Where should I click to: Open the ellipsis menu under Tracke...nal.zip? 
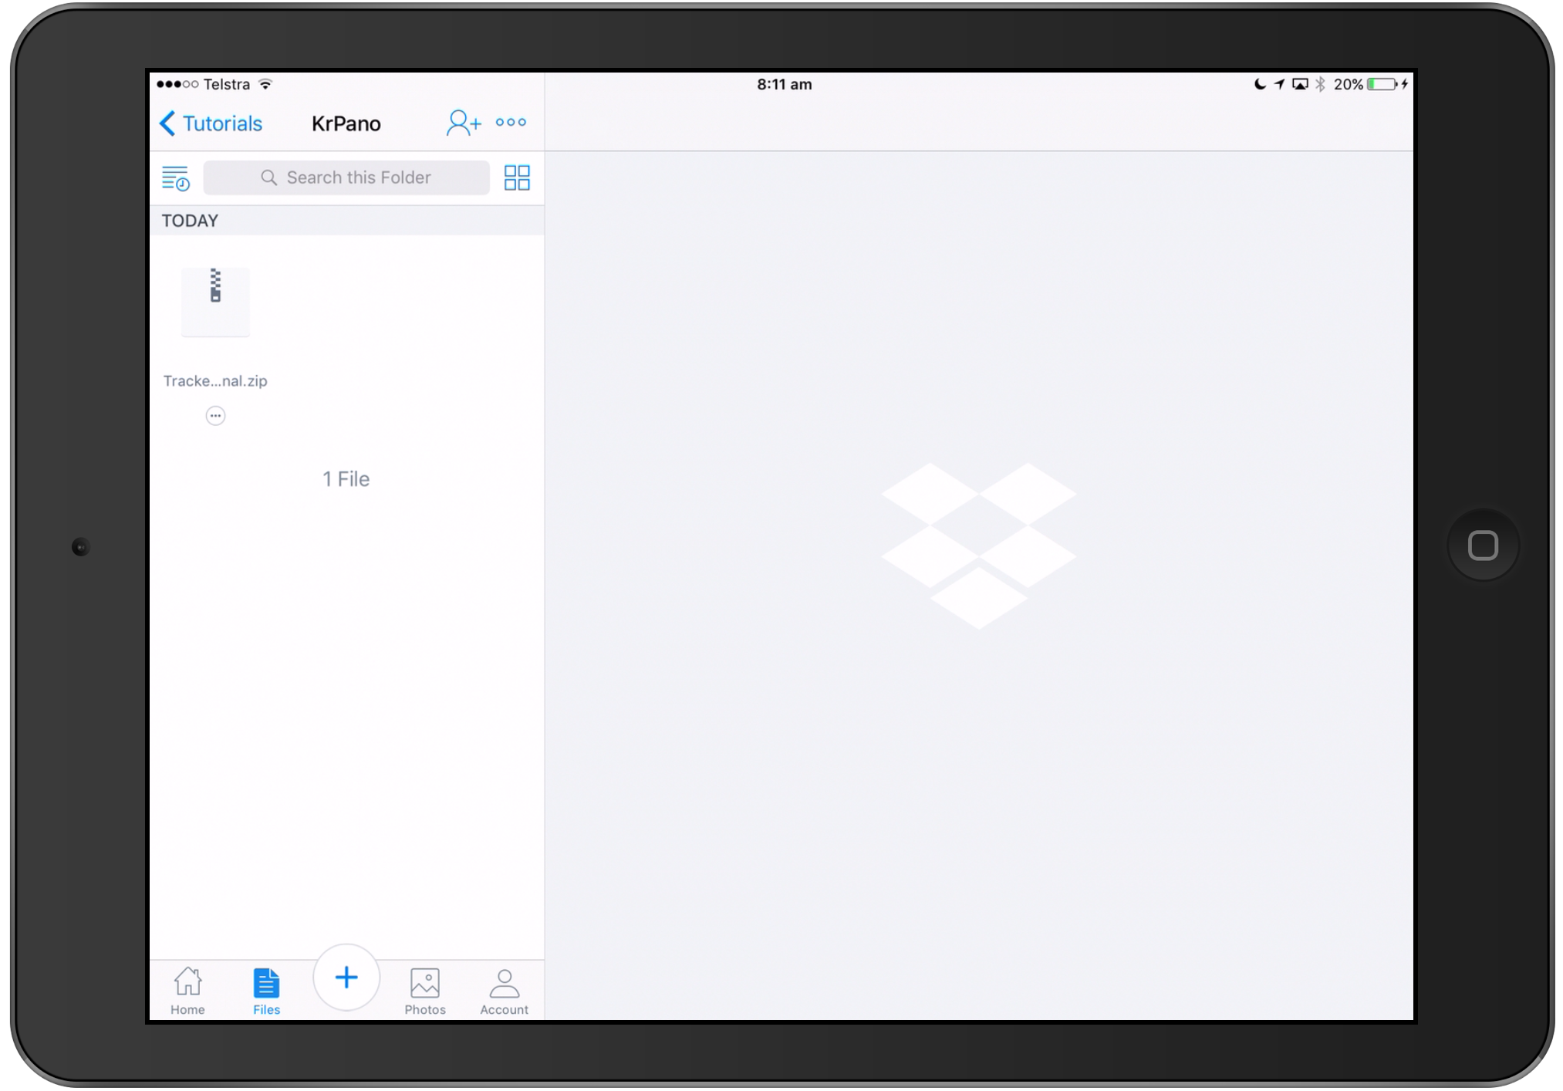[x=215, y=416]
